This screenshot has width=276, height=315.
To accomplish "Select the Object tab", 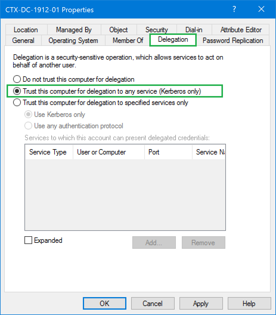I will (x=118, y=30).
